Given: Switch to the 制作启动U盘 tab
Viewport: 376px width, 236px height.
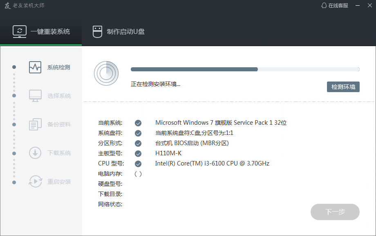Looking at the screenshot, I should coord(119,31).
